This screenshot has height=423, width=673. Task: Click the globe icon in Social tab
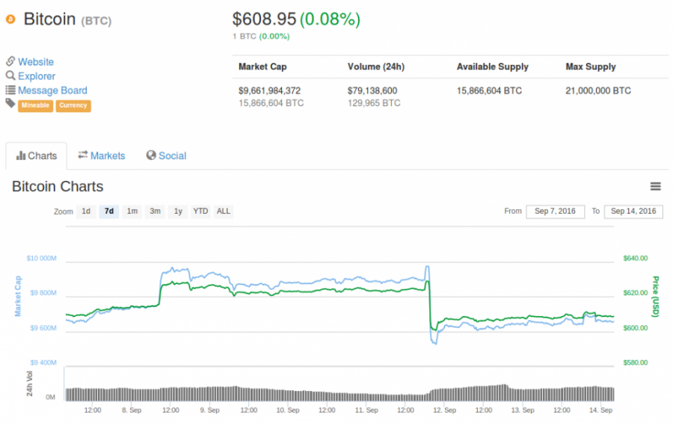click(151, 155)
